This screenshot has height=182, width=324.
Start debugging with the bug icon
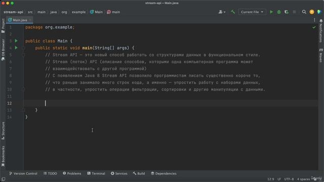point(279,12)
